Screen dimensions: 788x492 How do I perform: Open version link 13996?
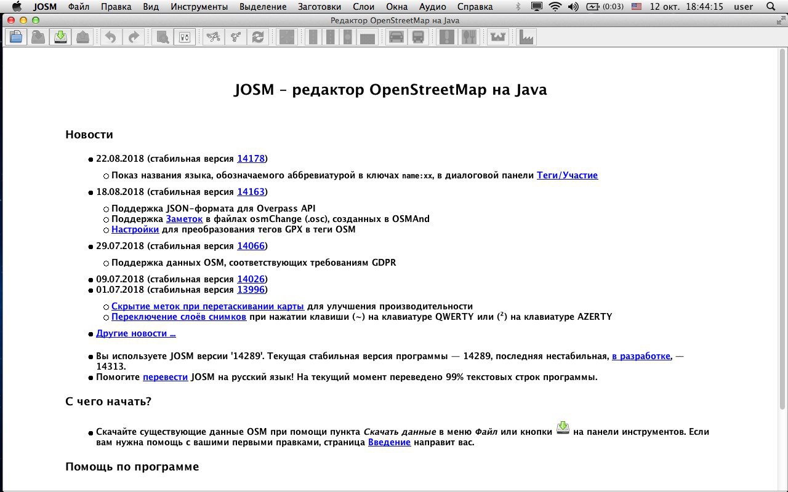coord(251,290)
